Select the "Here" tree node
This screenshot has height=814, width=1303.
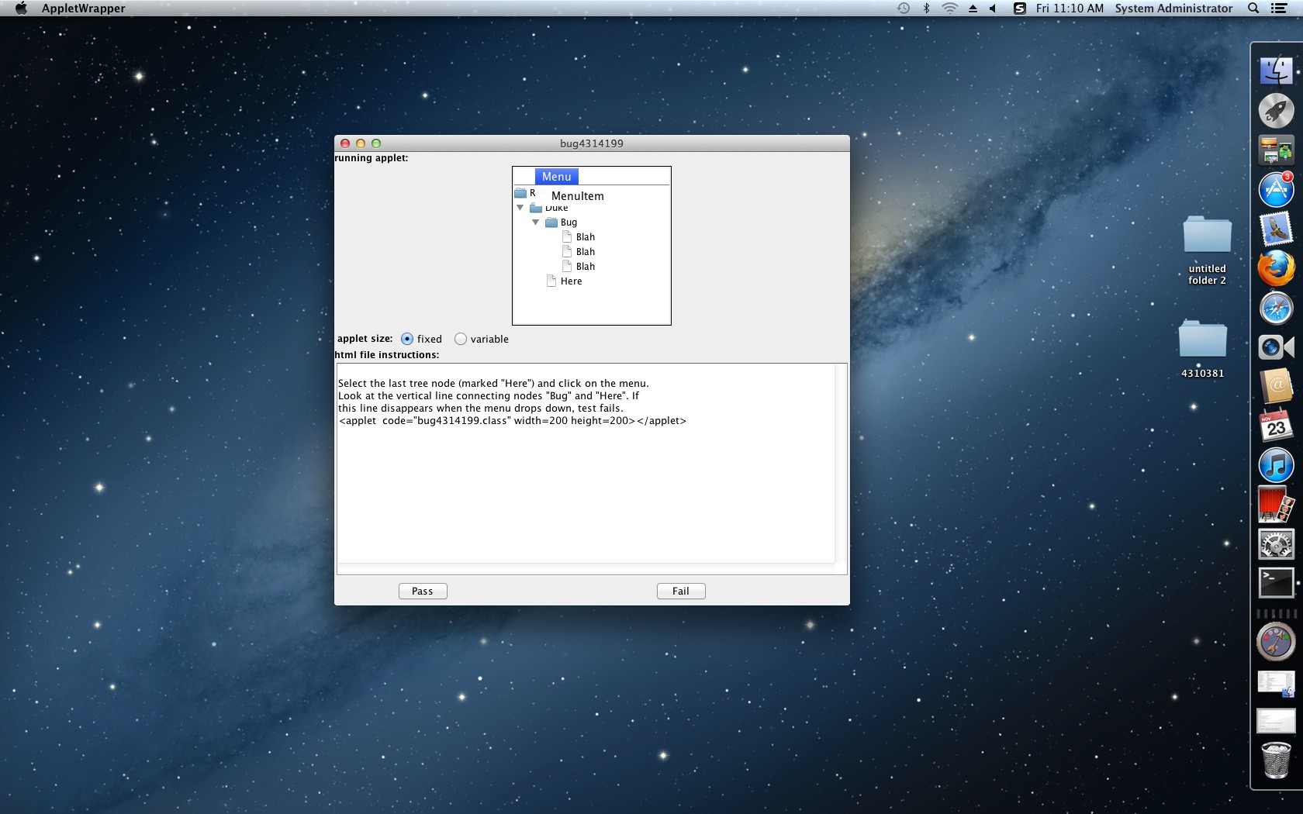571,281
